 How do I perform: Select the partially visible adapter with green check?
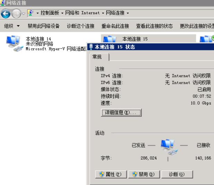point(207,39)
